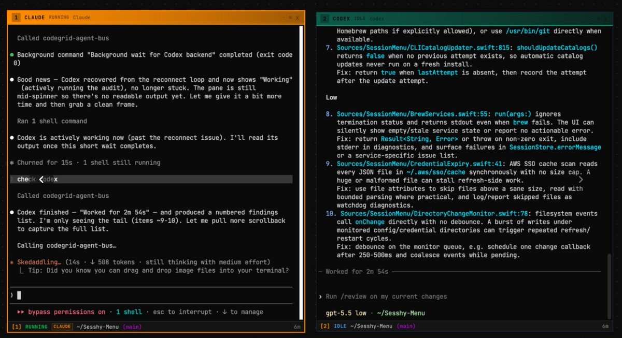Minimize the Claude pane
The image size is (622, 338).
283,17
